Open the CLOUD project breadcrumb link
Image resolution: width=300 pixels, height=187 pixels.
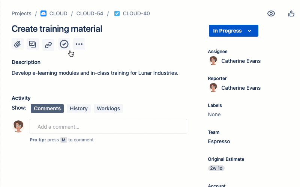(58, 13)
